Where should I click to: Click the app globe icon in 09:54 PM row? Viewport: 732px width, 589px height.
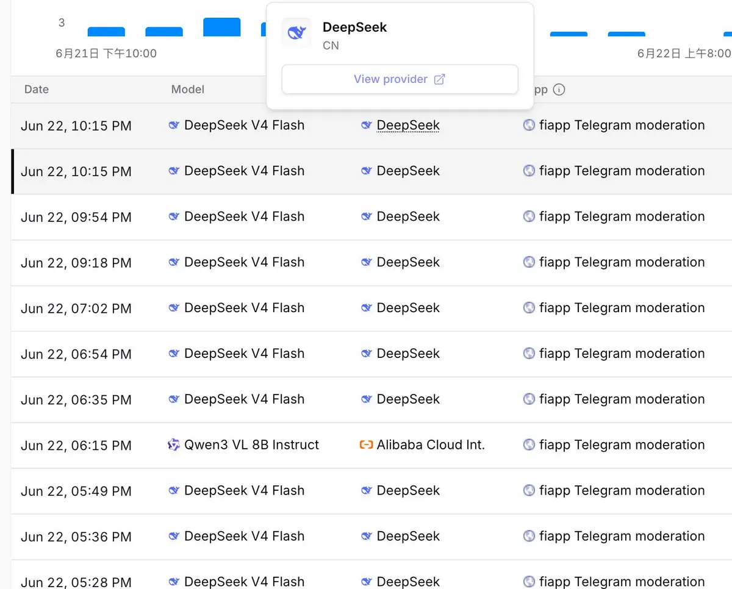529,216
